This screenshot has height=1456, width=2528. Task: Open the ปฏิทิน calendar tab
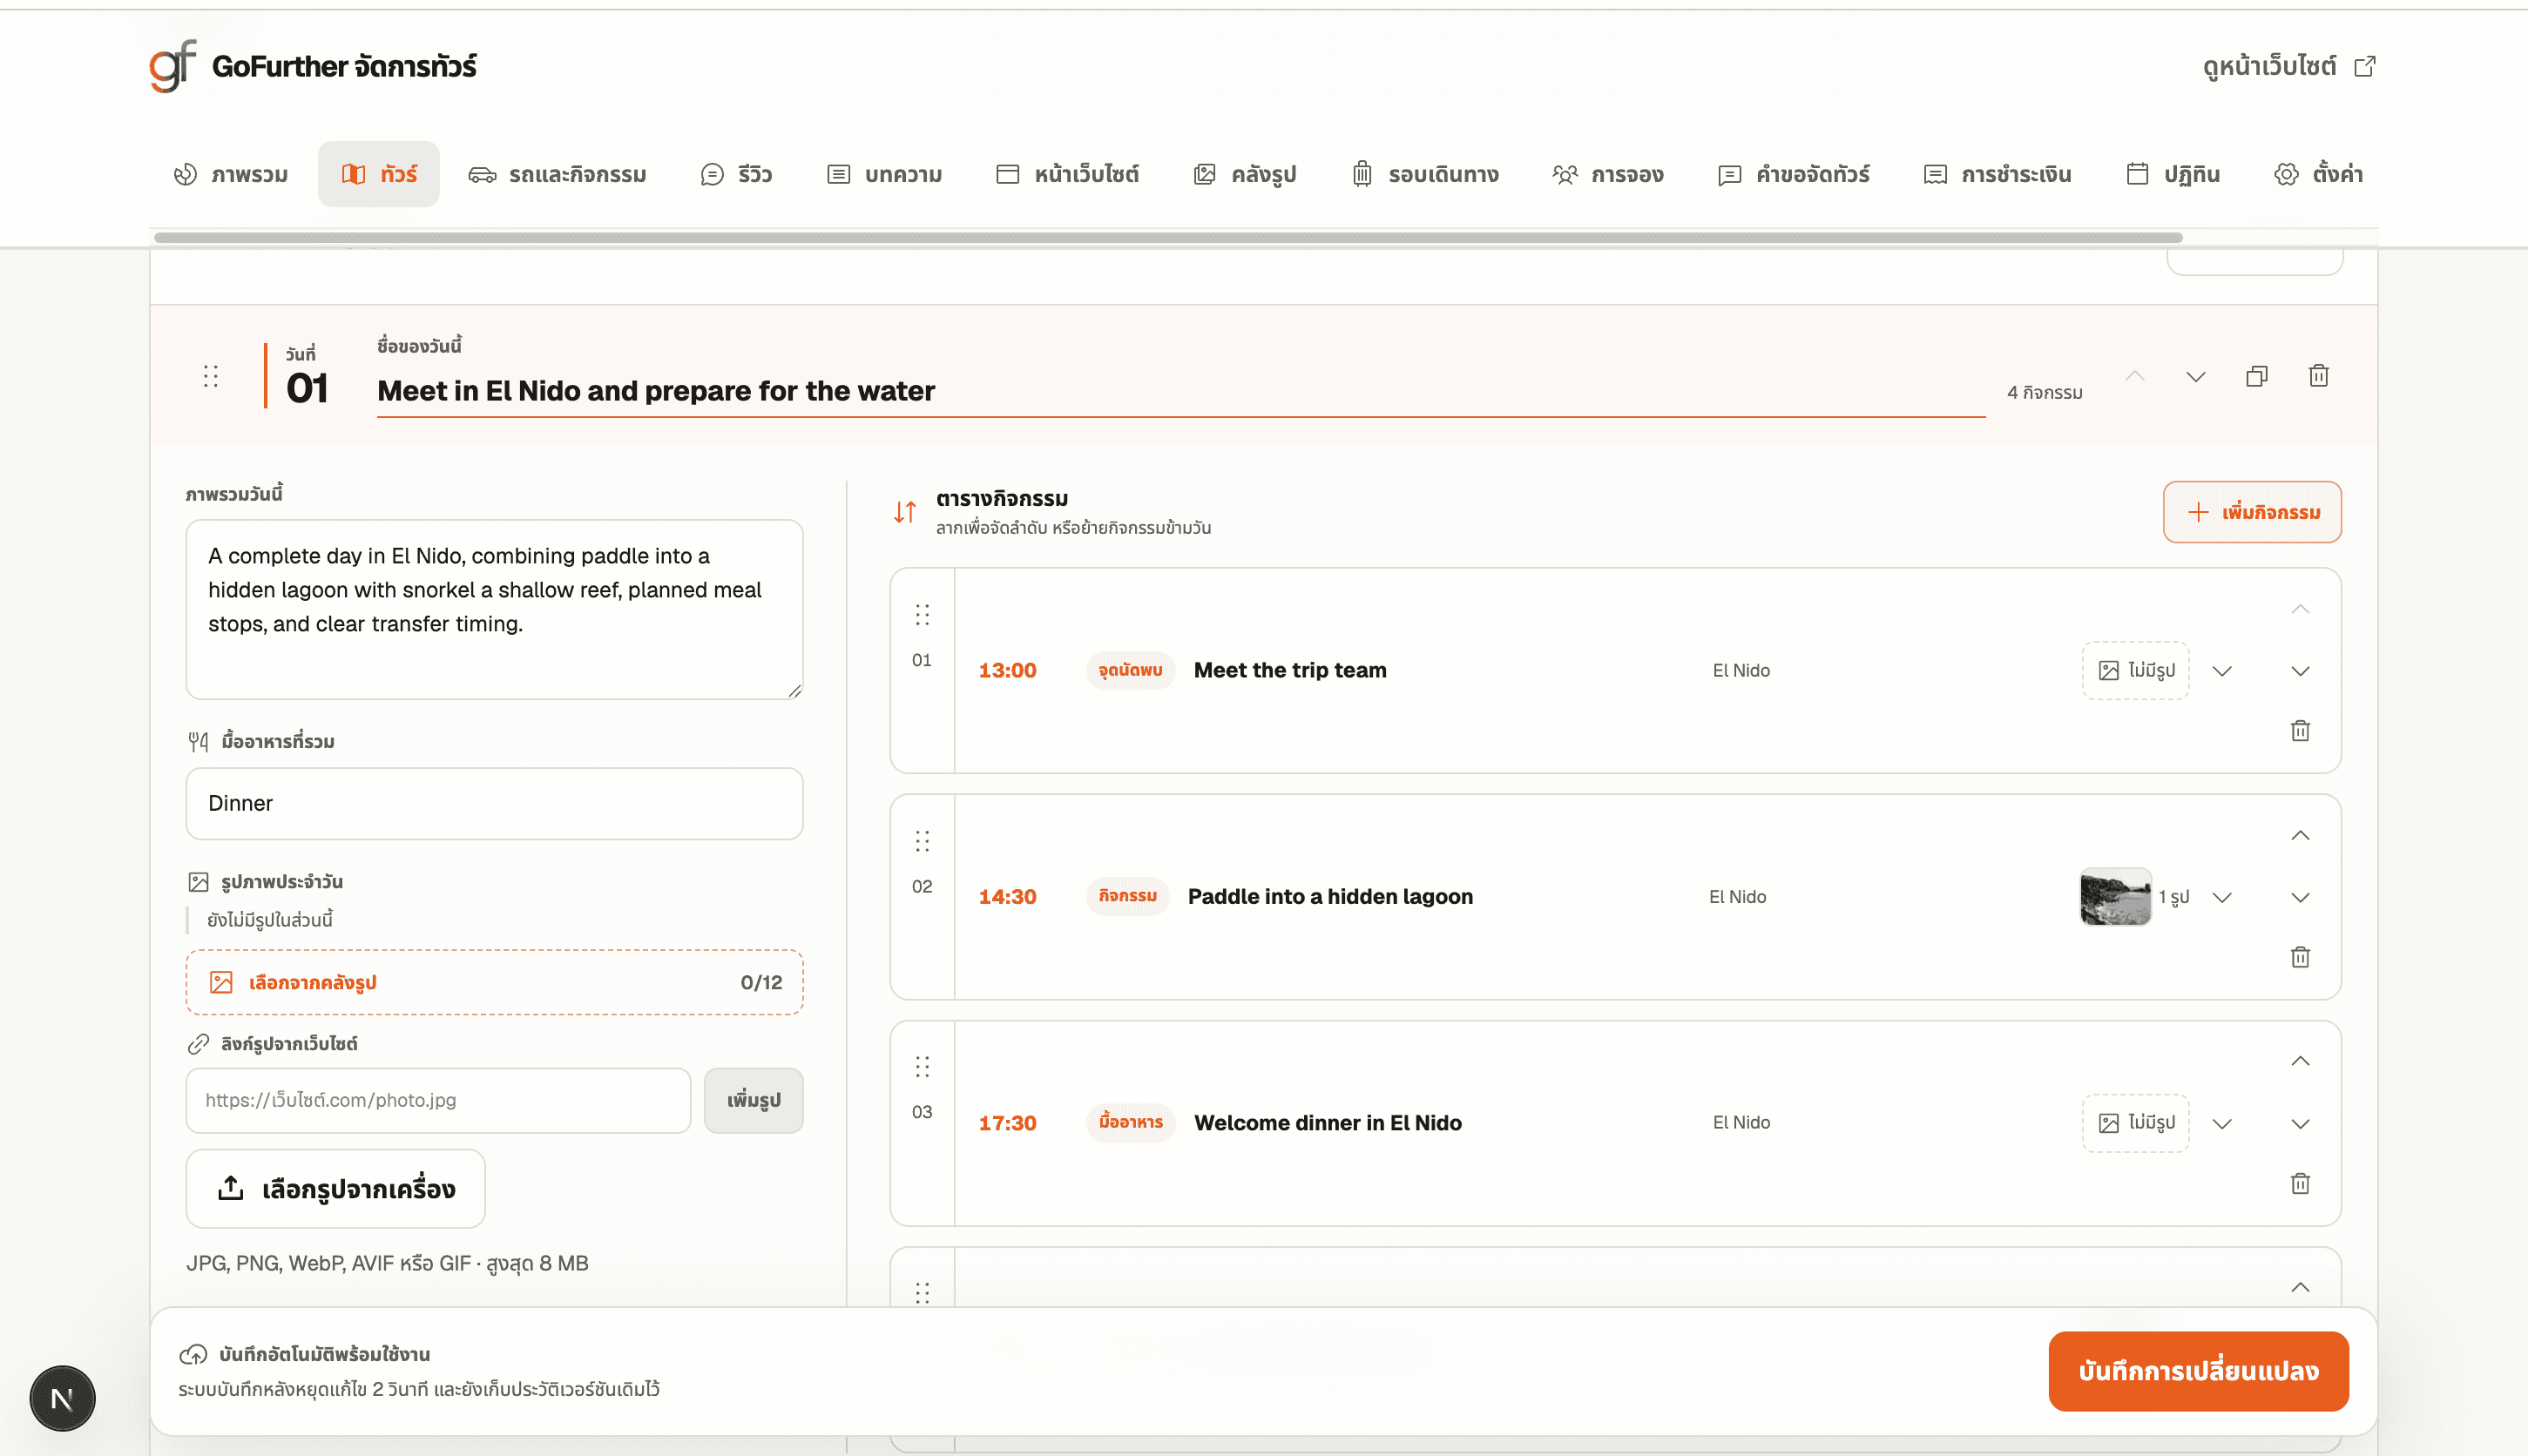coord(2173,174)
